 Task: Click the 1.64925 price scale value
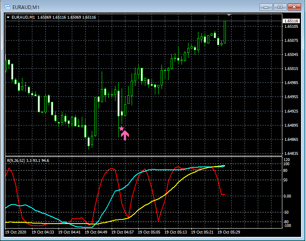(x=291, y=111)
